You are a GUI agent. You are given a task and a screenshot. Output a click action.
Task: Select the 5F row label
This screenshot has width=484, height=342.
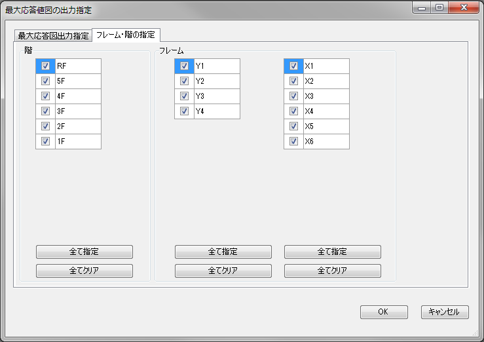pyautogui.click(x=78, y=81)
